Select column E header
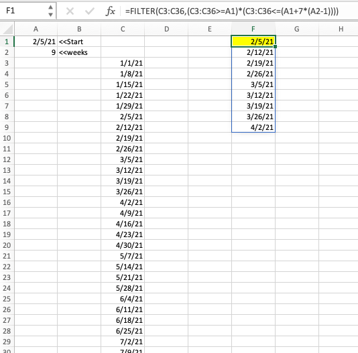This screenshot has width=358, height=353. pyautogui.click(x=210, y=29)
